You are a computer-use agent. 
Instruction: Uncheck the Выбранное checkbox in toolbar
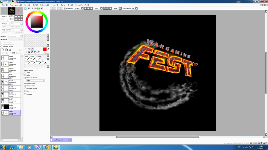tap(65, 9)
